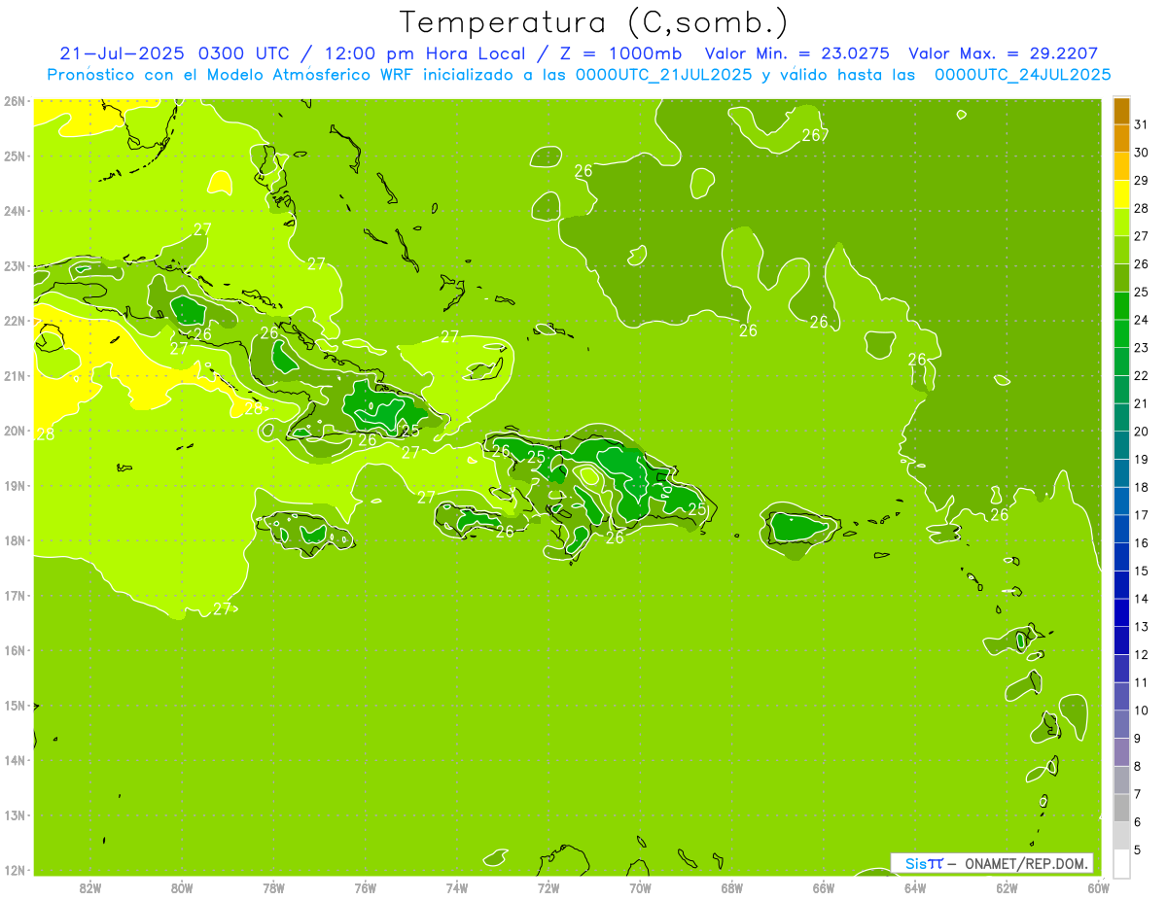Click the 'SisTT' logo text

click(924, 863)
